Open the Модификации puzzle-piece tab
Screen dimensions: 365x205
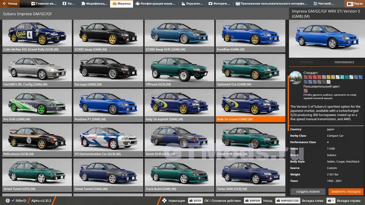[x=94, y=4]
